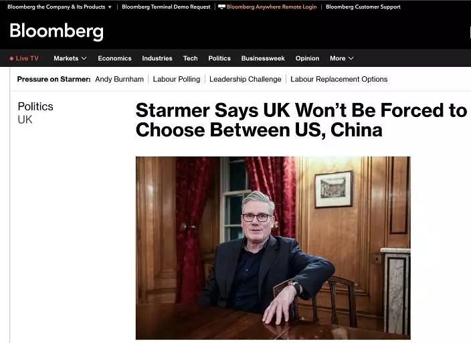Open the Tech section
The image size is (471, 343).
[191, 58]
